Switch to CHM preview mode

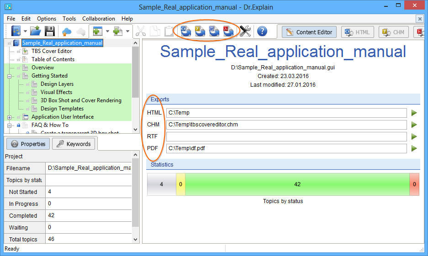pos(394,32)
